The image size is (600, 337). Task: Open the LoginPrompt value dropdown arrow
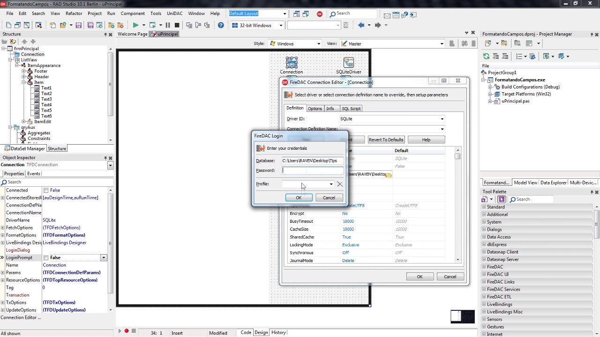click(x=104, y=258)
